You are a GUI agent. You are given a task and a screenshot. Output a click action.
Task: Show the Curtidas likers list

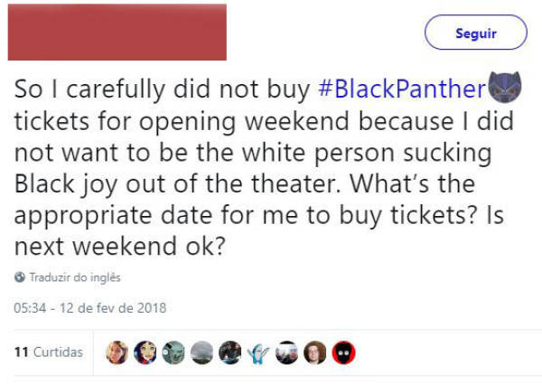[x=58, y=351]
